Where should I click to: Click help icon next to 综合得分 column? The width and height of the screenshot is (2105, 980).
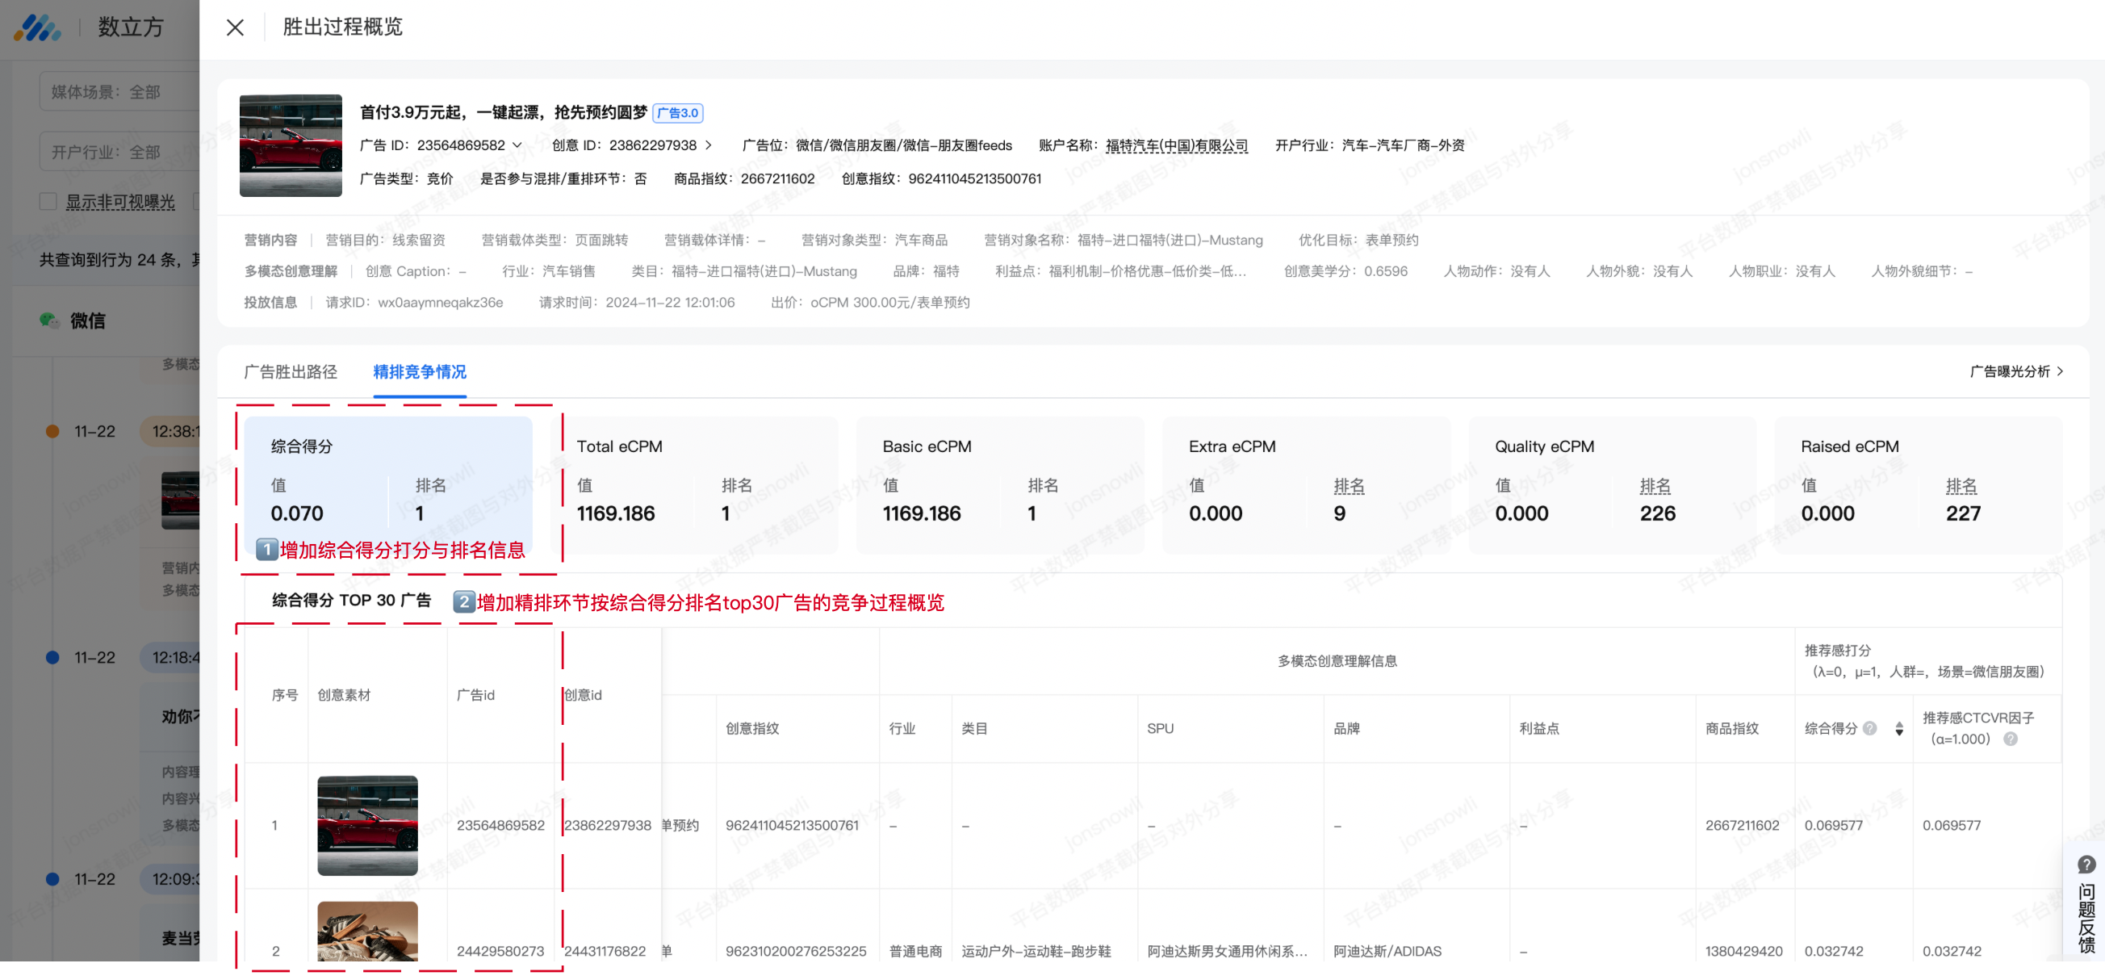point(1869,728)
